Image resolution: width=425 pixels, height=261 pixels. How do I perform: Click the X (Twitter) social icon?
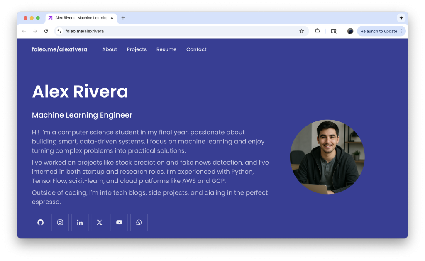tap(100, 222)
